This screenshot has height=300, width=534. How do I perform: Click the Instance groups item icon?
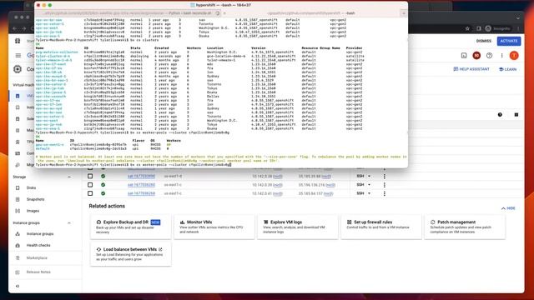click(18, 233)
